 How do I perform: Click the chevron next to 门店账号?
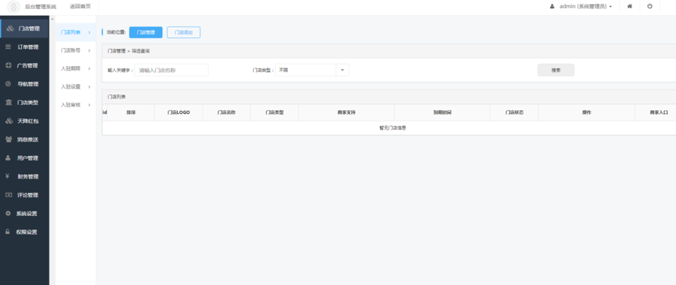(x=89, y=50)
